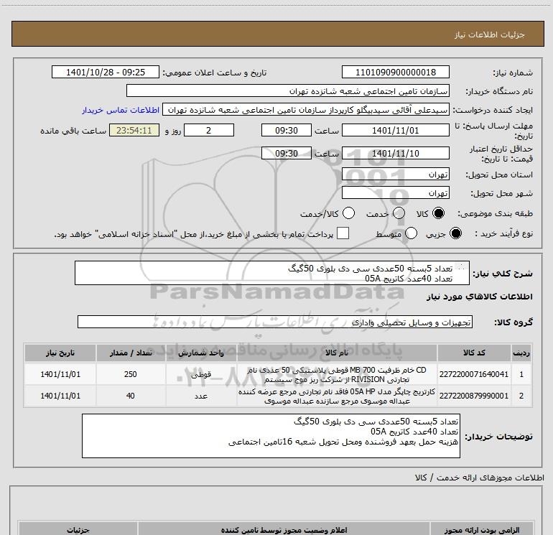Click need date 1401/11/01 in row 2
The height and width of the screenshot is (535, 553).
(60, 396)
